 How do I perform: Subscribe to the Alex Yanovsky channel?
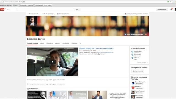139,98
